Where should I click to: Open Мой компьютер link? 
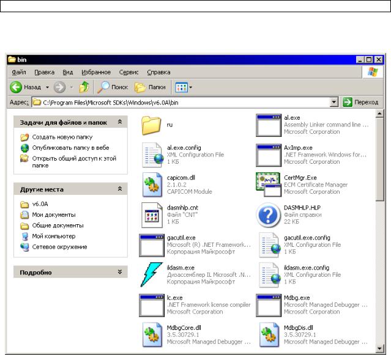[54, 236]
